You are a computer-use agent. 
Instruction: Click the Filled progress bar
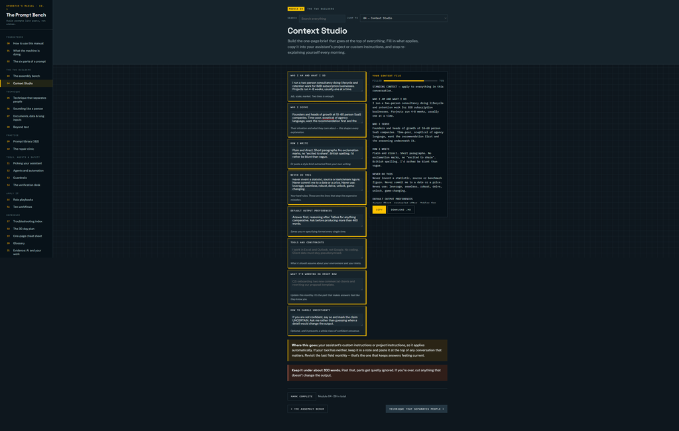(410, 81)
